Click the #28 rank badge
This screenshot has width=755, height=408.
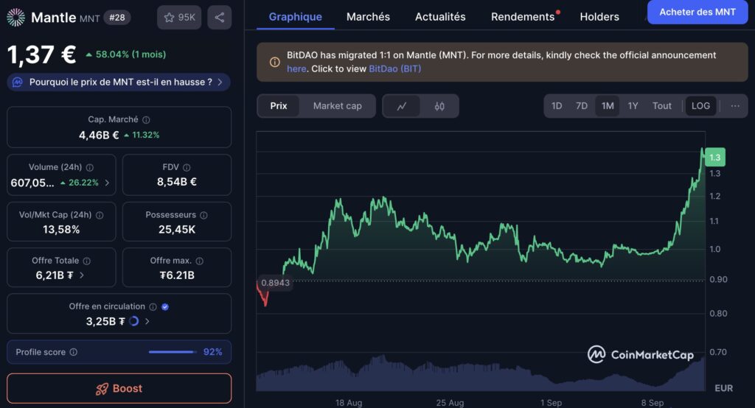click(117, 18)
